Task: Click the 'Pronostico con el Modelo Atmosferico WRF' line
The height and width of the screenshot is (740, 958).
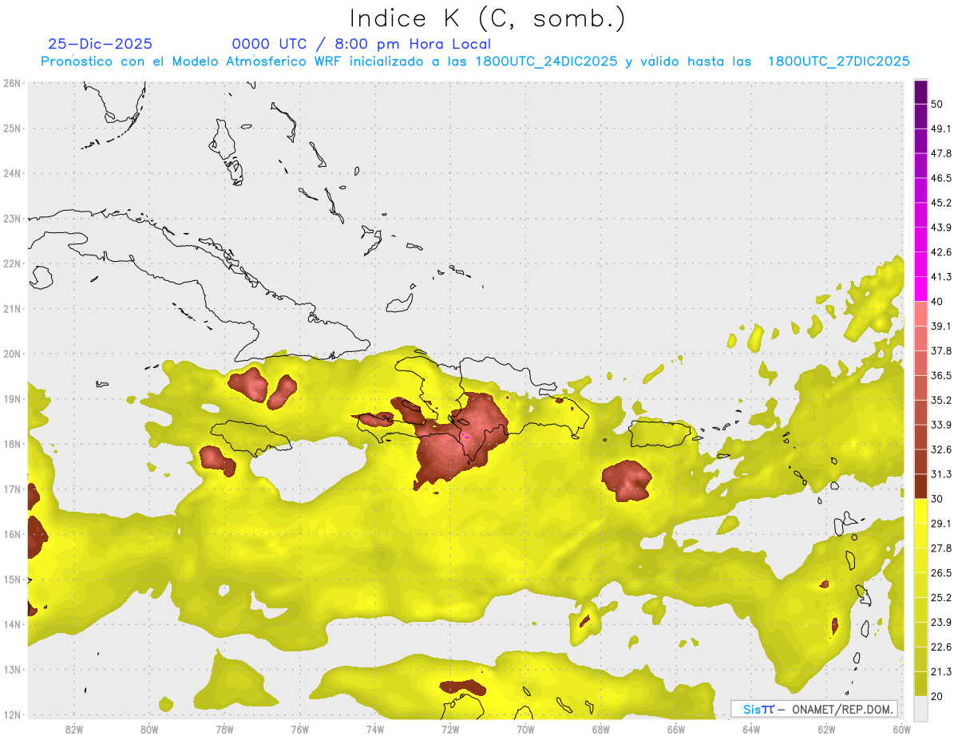Action: click(475, 61)
